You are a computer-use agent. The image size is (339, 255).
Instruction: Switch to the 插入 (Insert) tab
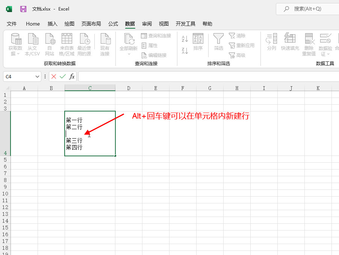(53, 24)
